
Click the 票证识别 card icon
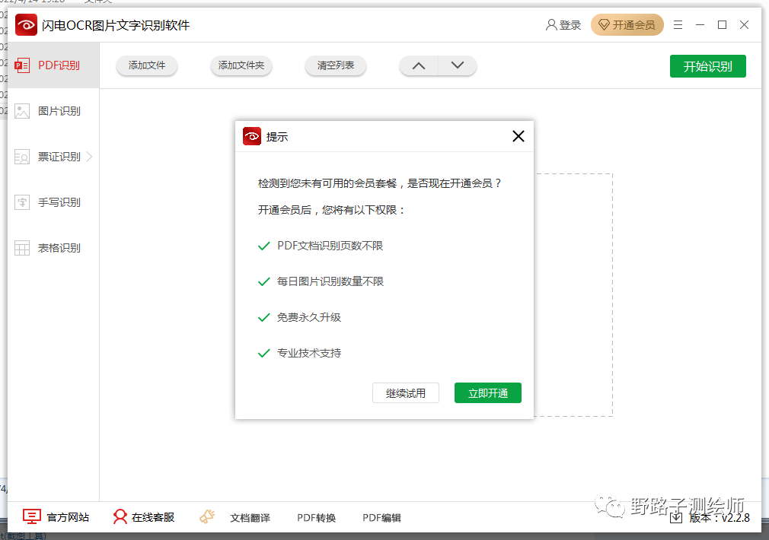pos(22,157)
